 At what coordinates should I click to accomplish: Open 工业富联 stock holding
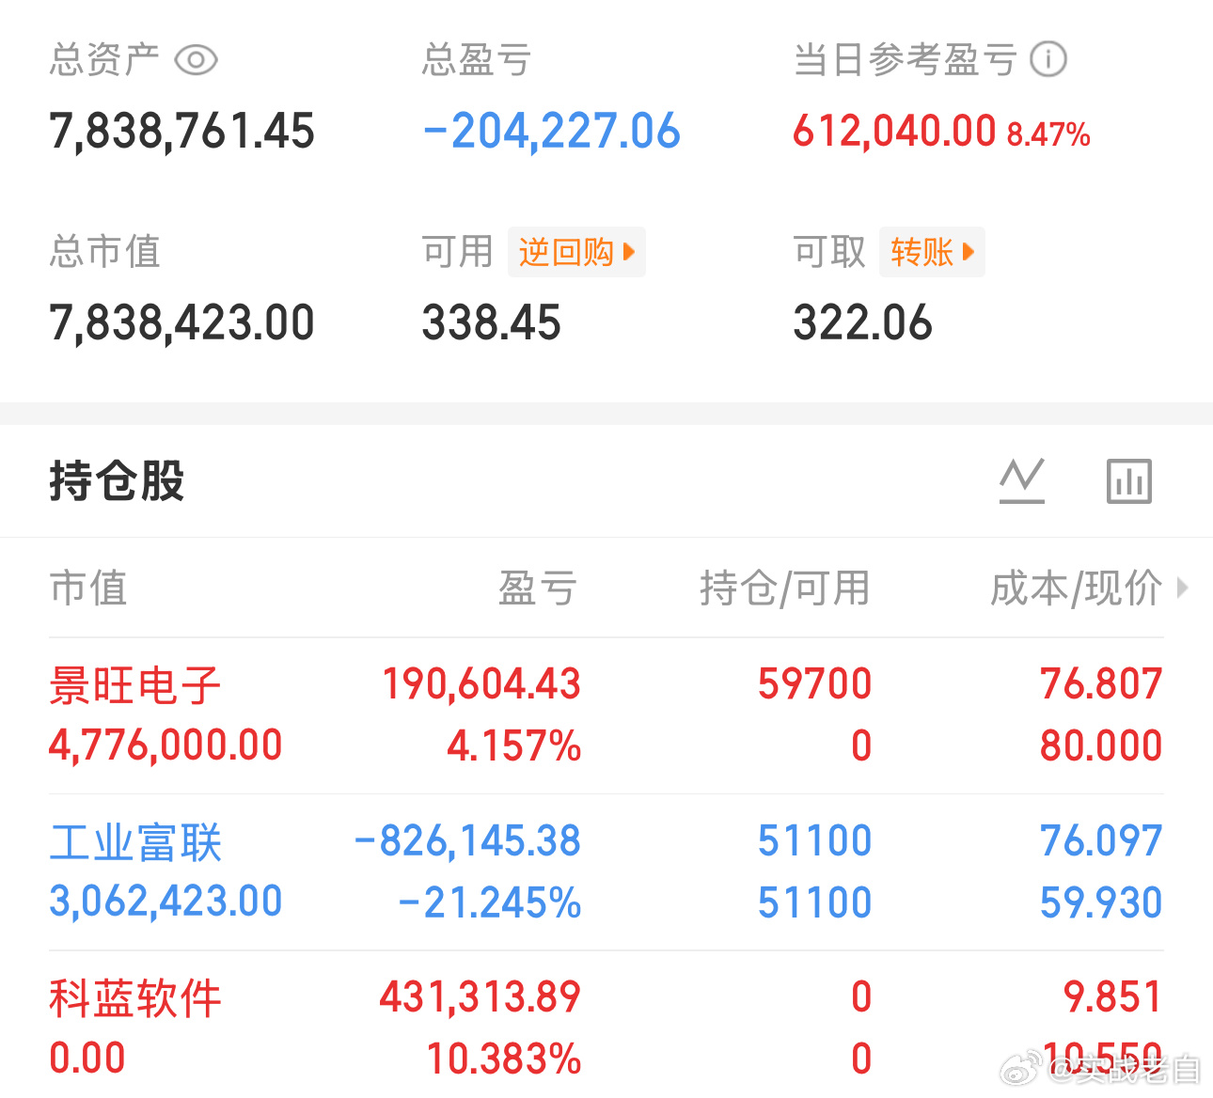135,841
